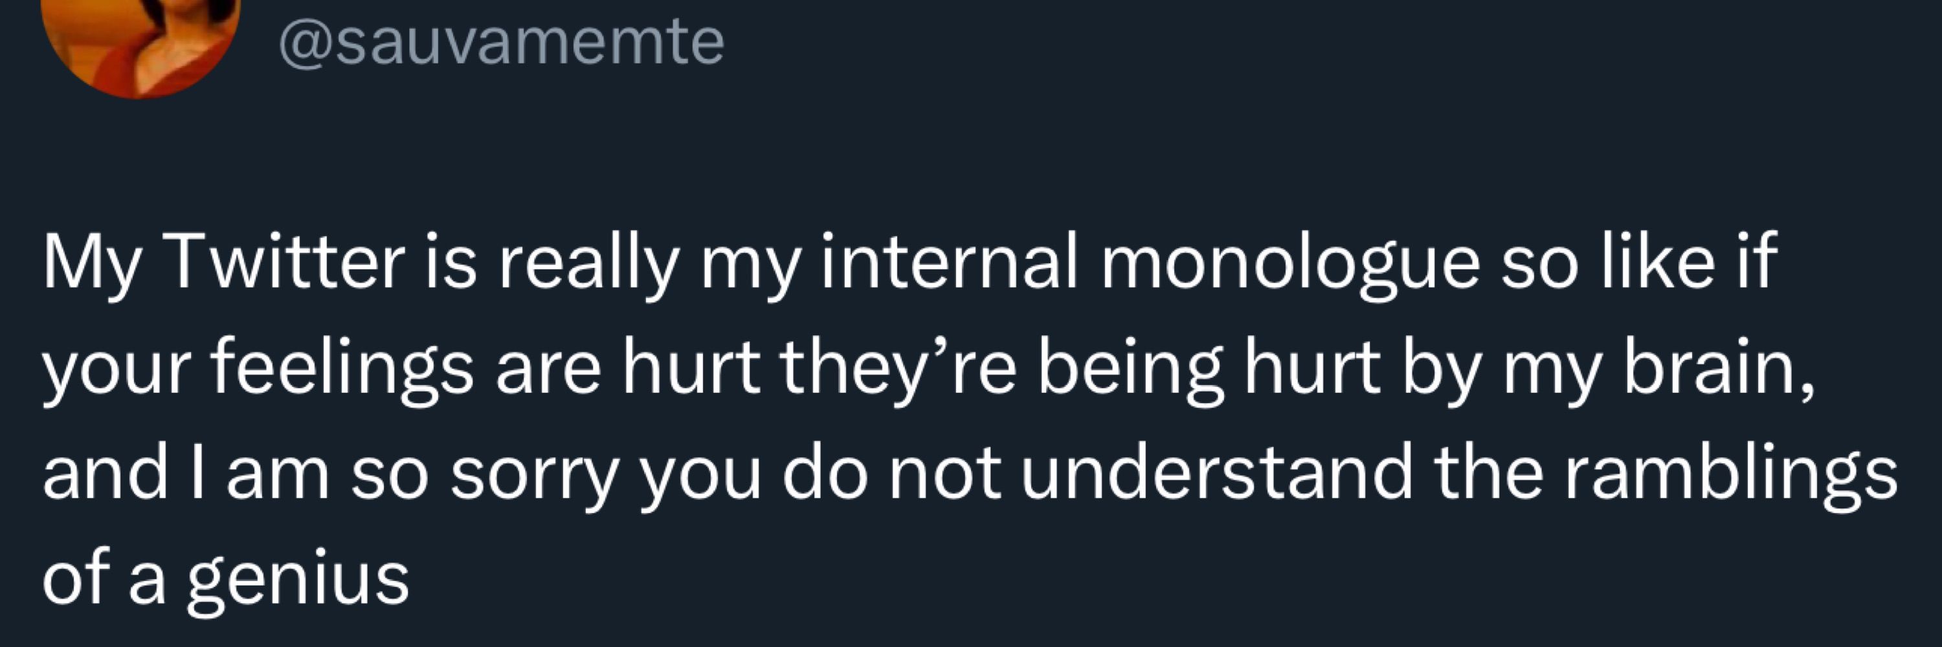Viewport: 1942px width, 647px height.
Task: Click the word "really" in the tweet
Action: (587, 267)
